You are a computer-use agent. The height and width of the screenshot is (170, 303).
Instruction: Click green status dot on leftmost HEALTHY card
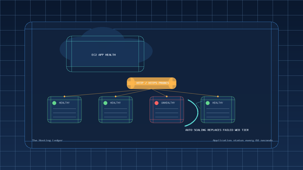coord(54,103)
